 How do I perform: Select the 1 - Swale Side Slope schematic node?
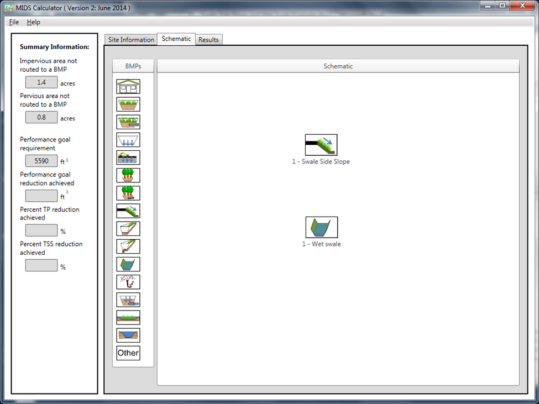pos(321,145)
